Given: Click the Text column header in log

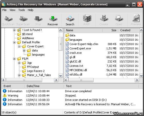Looking at the screenshot, I should pyautogui.click(x=101, y=86).
